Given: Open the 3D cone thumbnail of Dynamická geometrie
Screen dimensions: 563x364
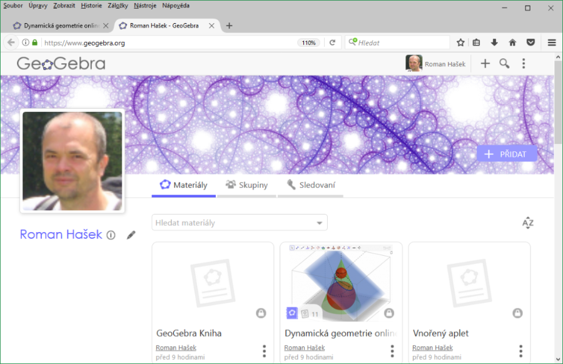Looking at the screenshot, I should (341, 283).
